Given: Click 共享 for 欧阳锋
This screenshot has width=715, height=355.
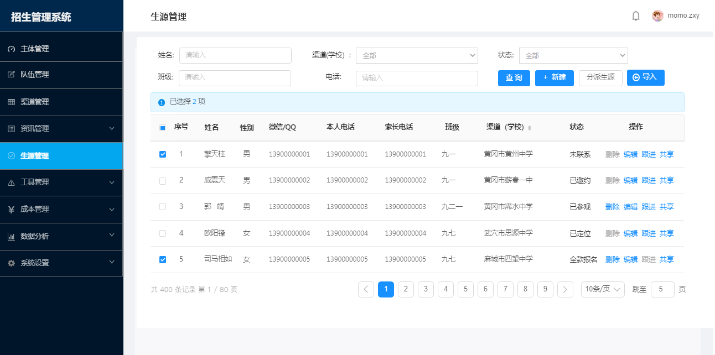Looking at the screenshot, I should pos(667,233).
